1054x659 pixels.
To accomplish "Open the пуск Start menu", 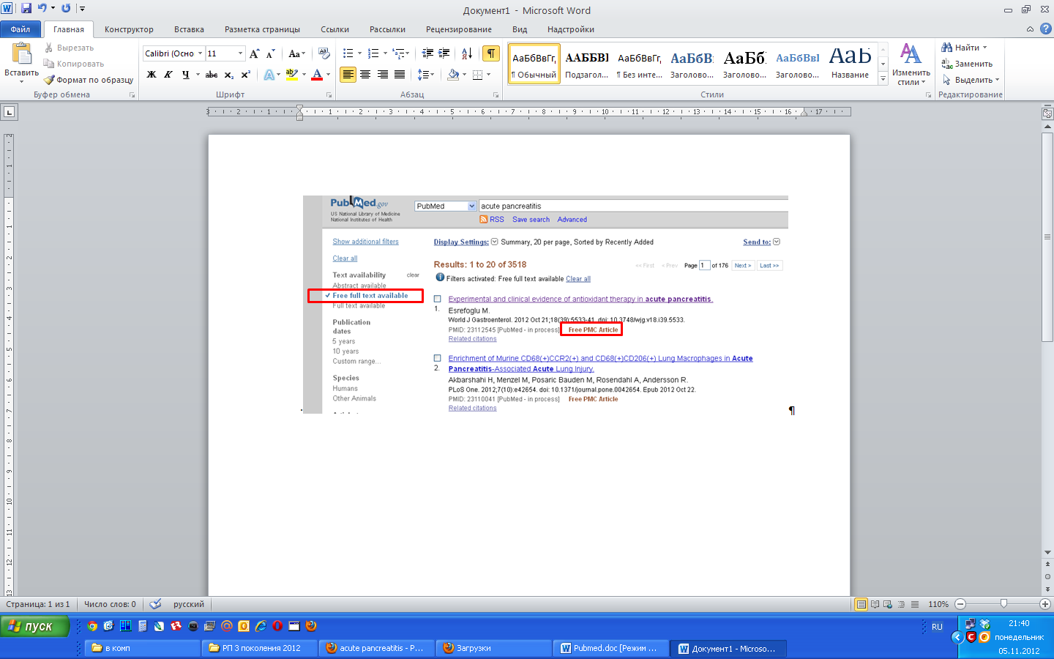I will coord(35,626).
